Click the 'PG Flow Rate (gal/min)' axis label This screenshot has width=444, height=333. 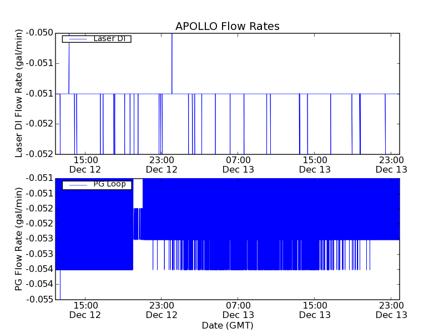(18, 239)
